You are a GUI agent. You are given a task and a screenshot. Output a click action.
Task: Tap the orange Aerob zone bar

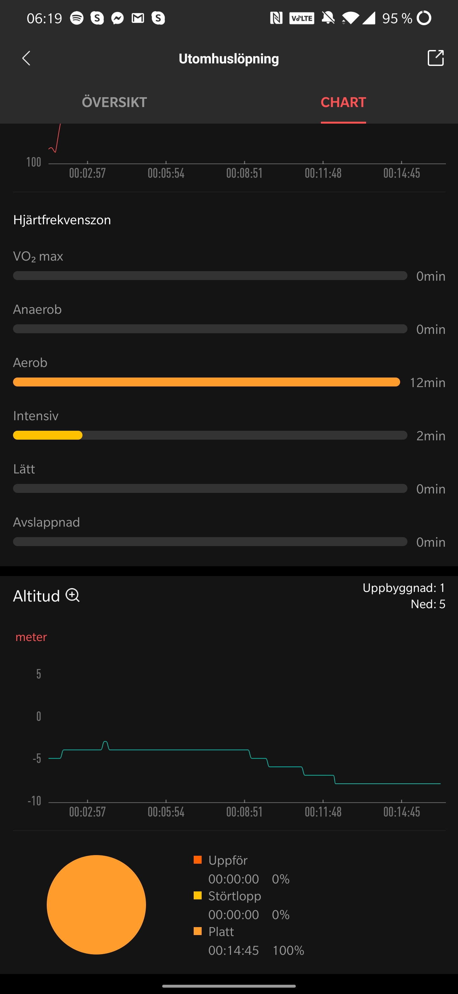pos(206,382)
